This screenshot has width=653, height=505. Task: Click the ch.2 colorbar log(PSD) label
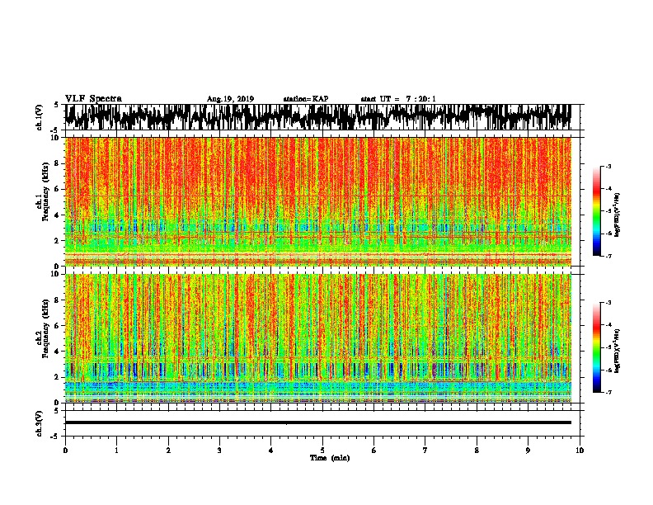click(x=618, y=351)
